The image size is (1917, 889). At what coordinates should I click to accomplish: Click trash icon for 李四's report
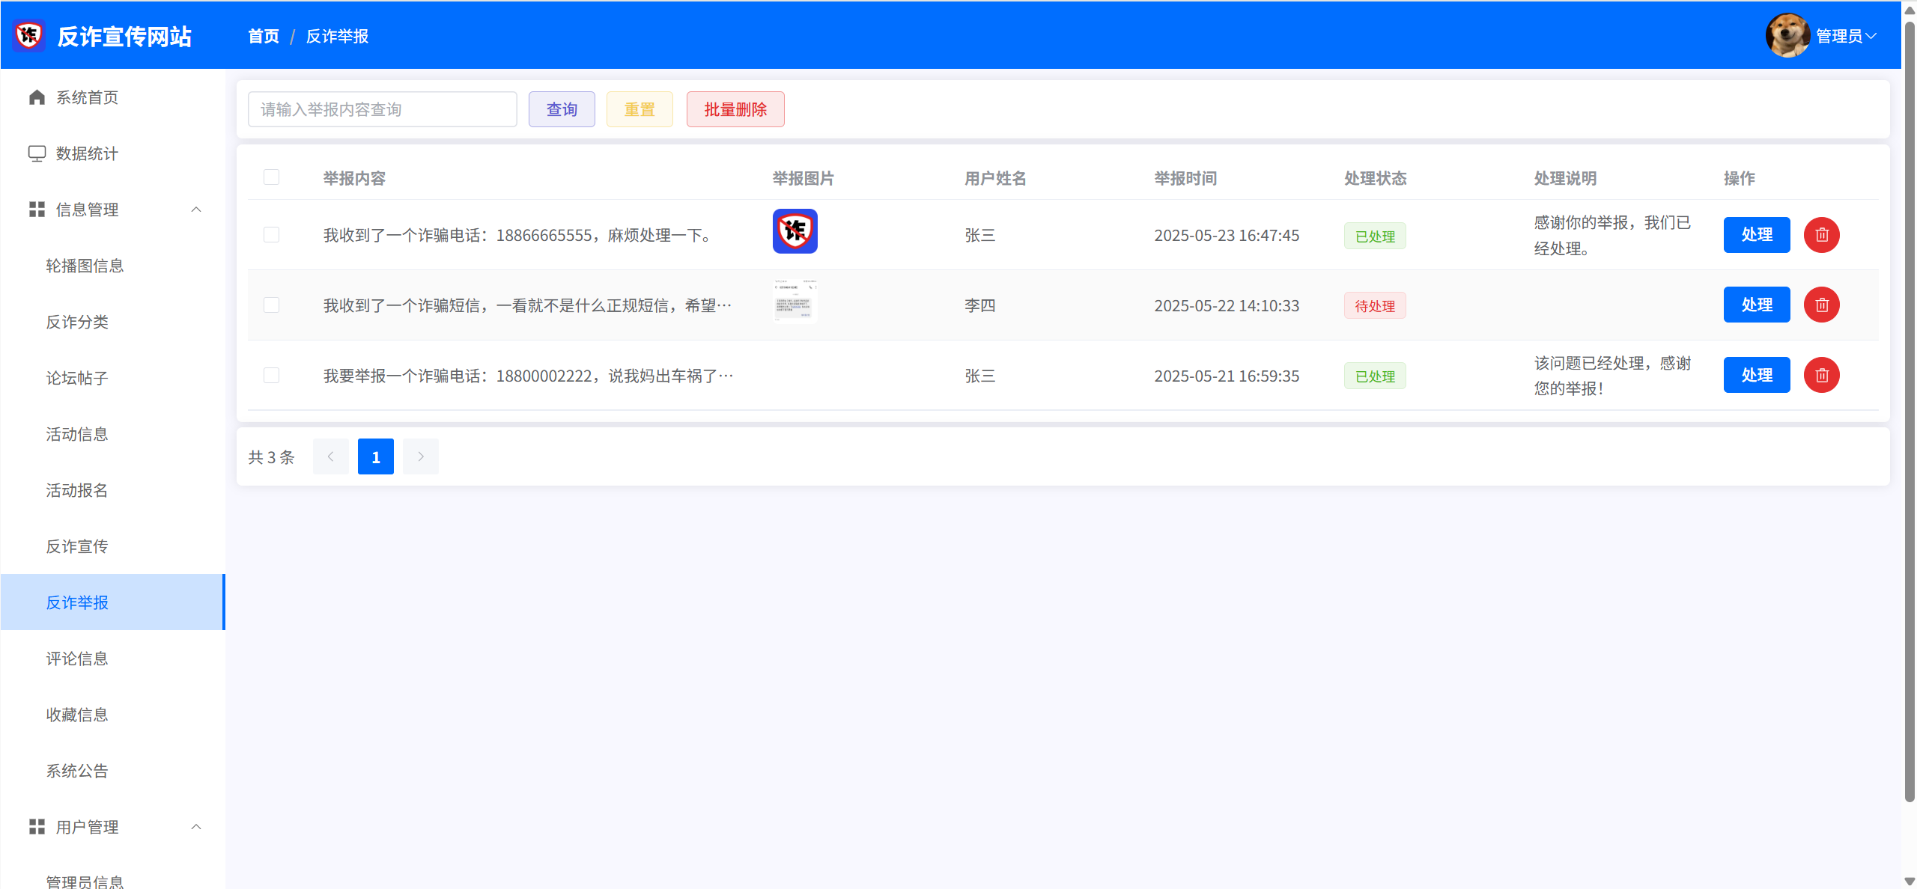pyautogui.click(x=1821, y=305)
